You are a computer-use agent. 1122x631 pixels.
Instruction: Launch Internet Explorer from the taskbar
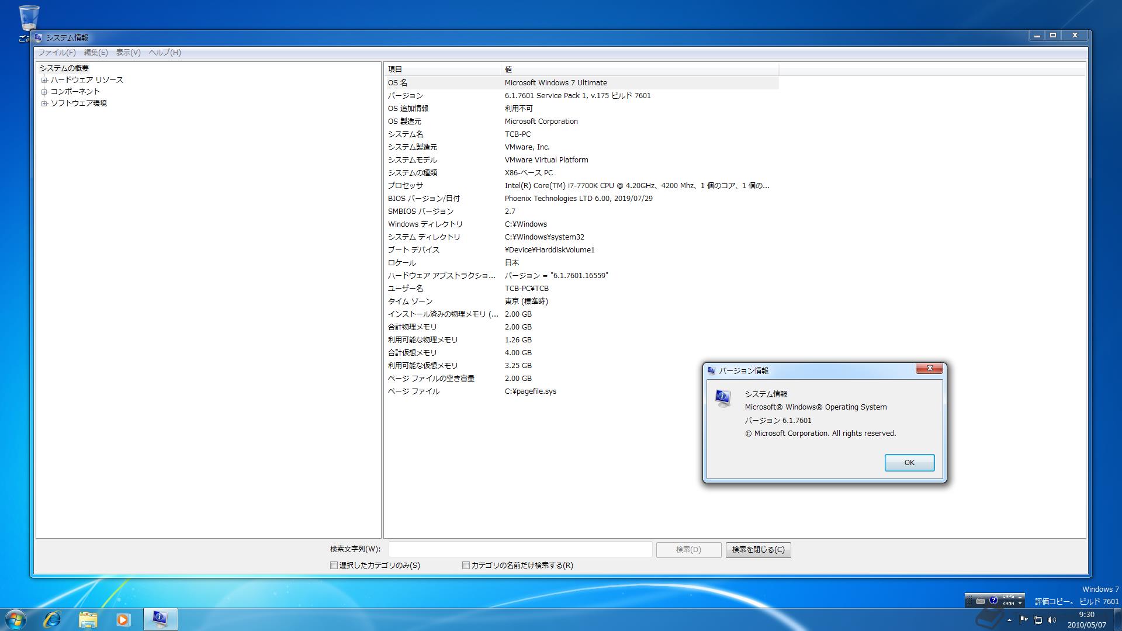(53, 619)
